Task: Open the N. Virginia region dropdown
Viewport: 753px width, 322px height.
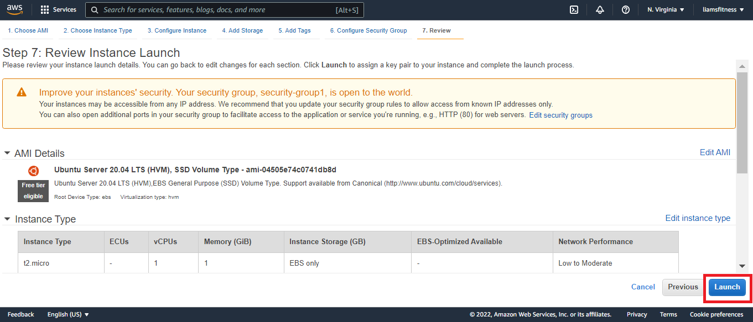Action: (666, 10)
